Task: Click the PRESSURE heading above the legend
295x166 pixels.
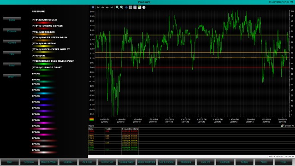Action: point(38,11)
